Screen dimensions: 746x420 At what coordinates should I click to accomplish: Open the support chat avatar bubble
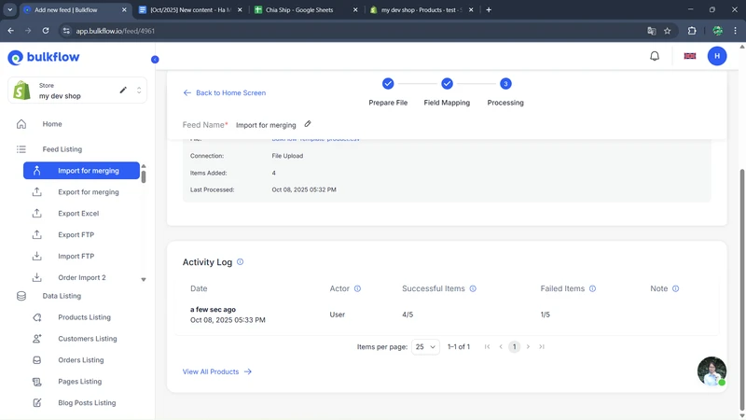click(711, 371)
